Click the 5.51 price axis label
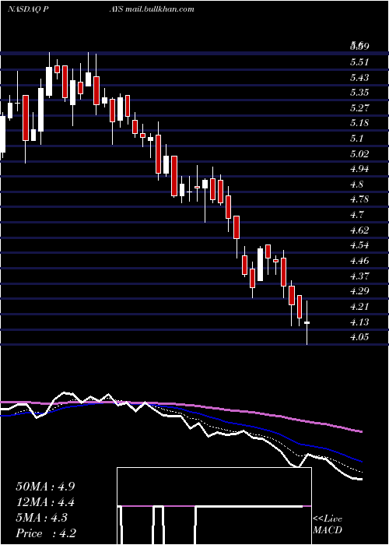Viewport: 389px width, 545px height. tap(359, 62)
